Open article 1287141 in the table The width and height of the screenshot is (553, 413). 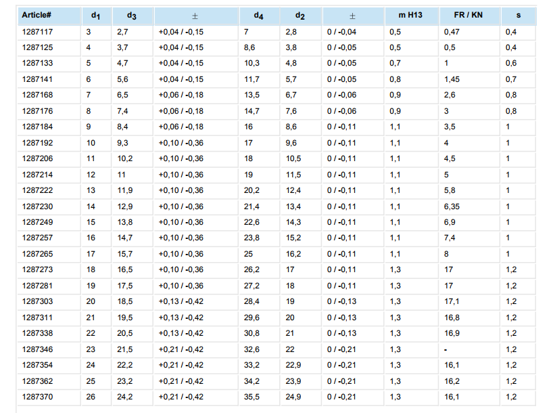38,79
